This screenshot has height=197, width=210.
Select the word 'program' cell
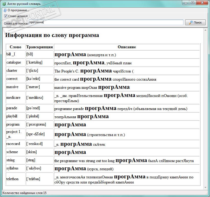(x=16, y=125)
